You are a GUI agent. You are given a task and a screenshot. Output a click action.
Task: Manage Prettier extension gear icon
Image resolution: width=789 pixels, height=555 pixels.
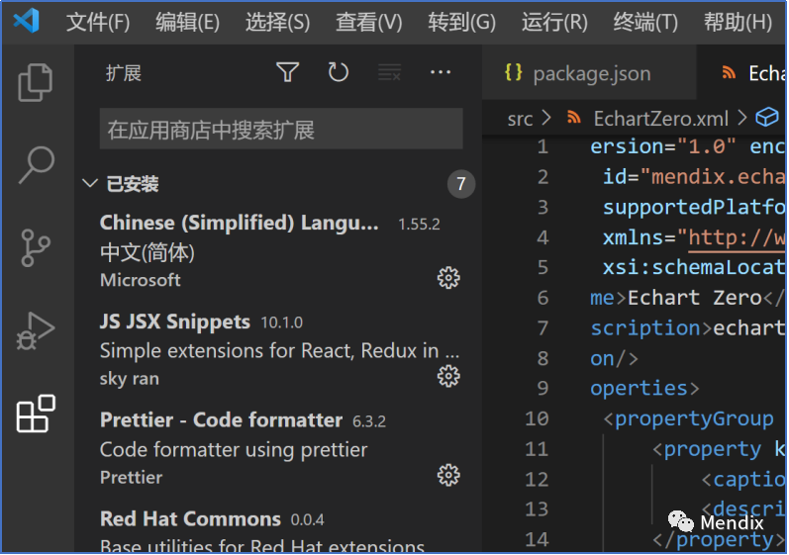point(448,475)
